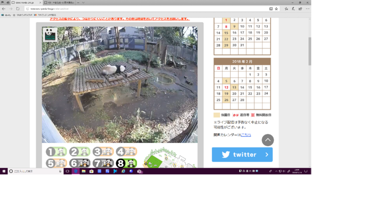
Task: Click the panda live camera video
Action: click(120, 85)
